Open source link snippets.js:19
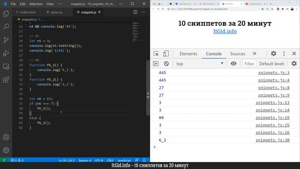 click(x=272, y=117)
